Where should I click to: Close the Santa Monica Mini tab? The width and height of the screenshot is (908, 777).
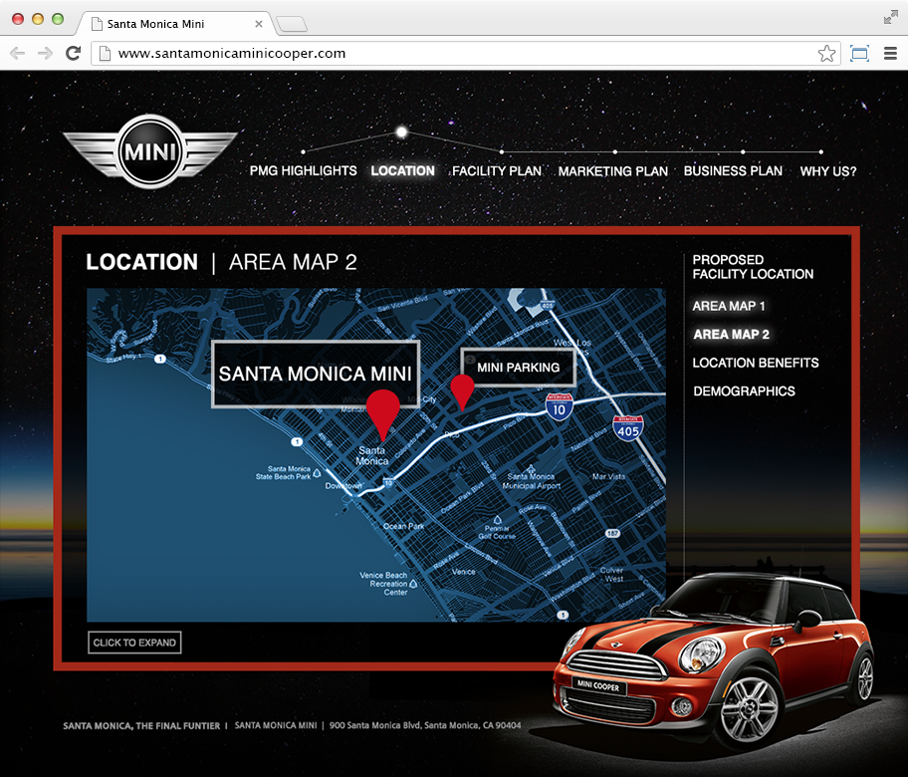[x=259, y=24]
